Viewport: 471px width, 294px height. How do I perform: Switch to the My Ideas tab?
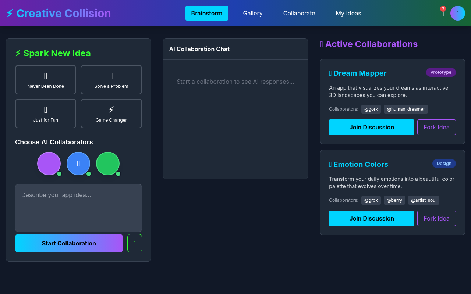[x=348, y=13]
